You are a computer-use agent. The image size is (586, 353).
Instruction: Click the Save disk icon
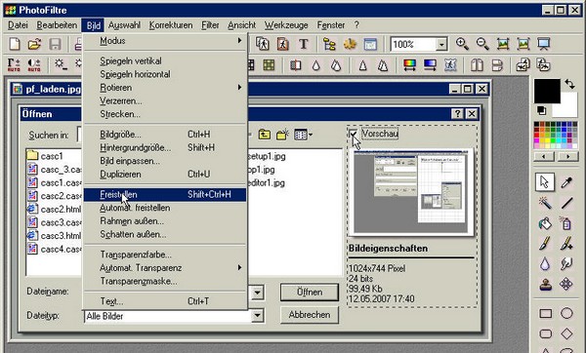coord(55,44)
